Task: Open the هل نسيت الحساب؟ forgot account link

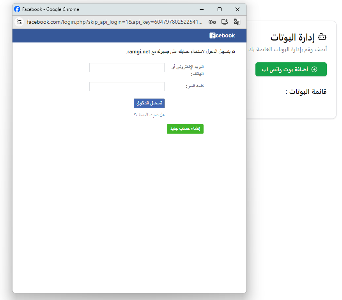Action: click(x=149, y=115)
